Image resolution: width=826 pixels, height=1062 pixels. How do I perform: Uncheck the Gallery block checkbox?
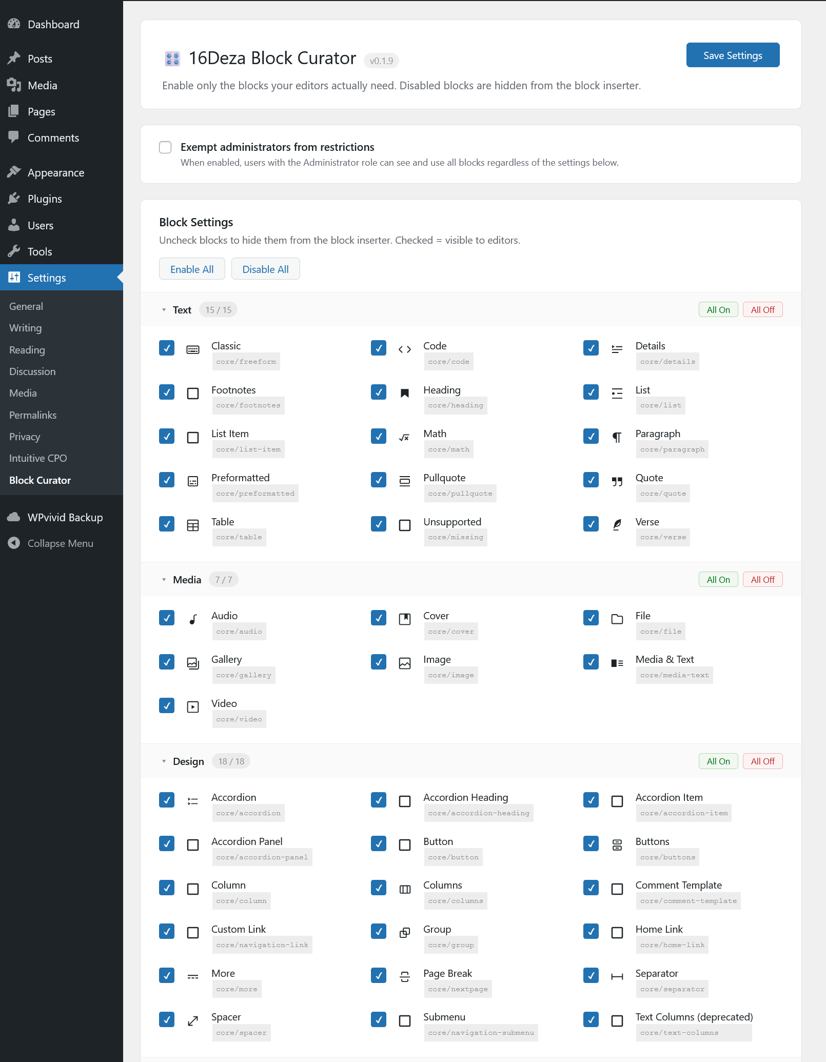[167, 662]
